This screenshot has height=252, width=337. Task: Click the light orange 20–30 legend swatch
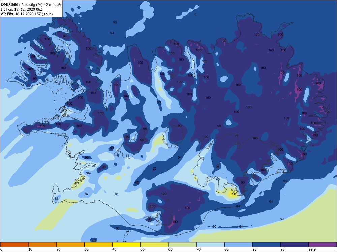[70, 245]
